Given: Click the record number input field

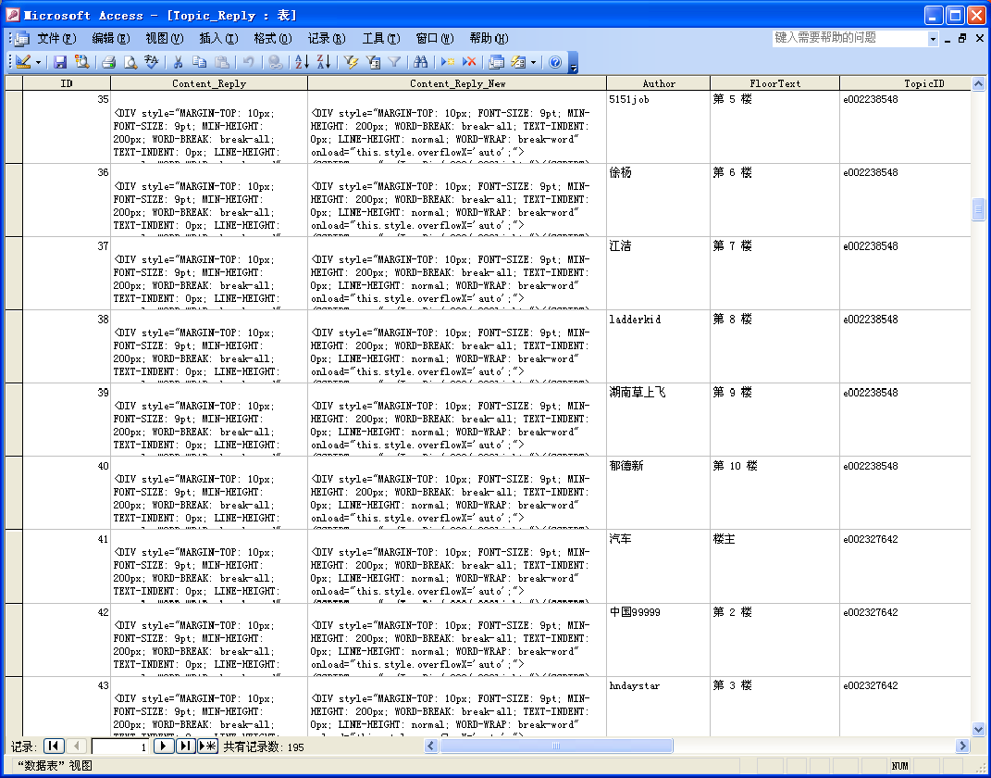Looking at the screenshot, I should point(120,747).
